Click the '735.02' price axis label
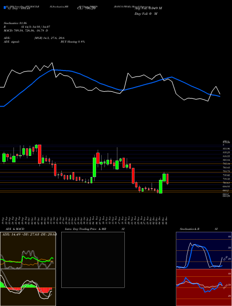This screenshot has width=232, height=306. click(226, 175)
